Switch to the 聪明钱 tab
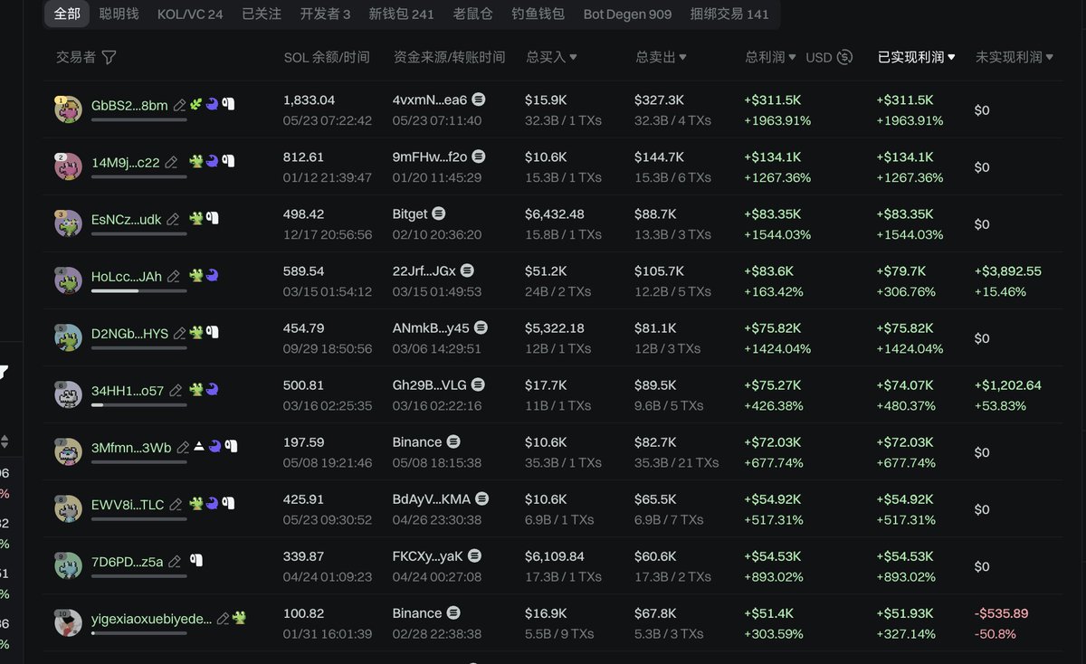The height and width of the screenshot is (664, 1086). (119, 14)
